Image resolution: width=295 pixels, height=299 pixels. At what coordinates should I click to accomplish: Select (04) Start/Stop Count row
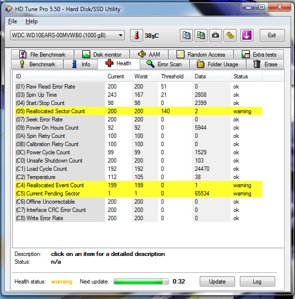tap(138, 103)
